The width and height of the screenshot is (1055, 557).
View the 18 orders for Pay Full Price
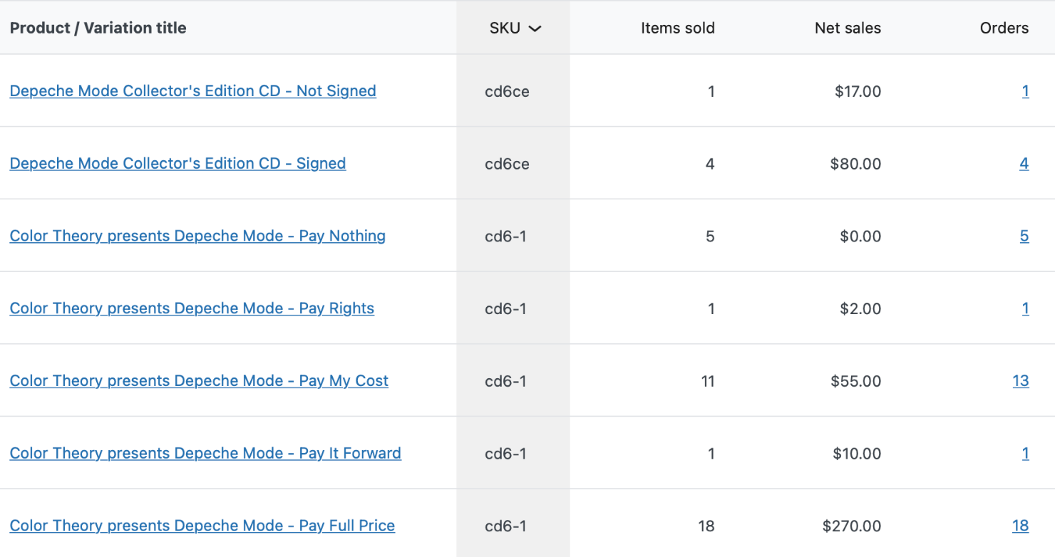coord(1020,526)
